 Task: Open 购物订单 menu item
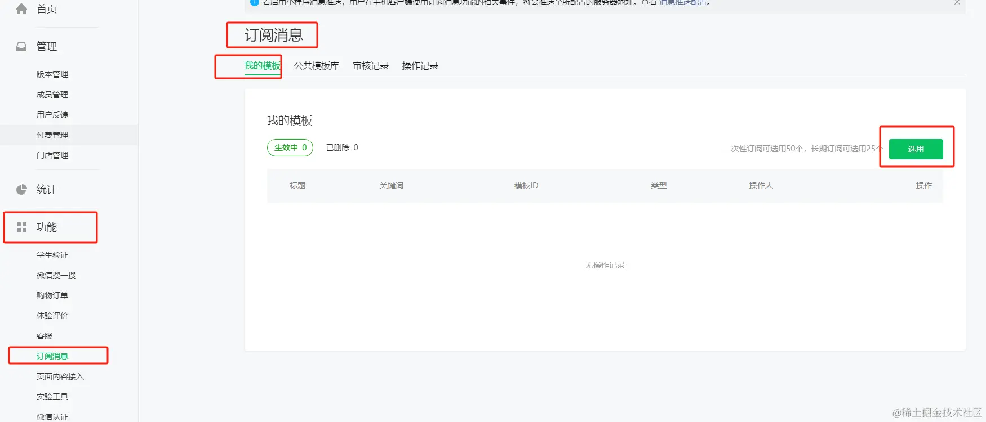pyautogui.click(x=52, y=295)
